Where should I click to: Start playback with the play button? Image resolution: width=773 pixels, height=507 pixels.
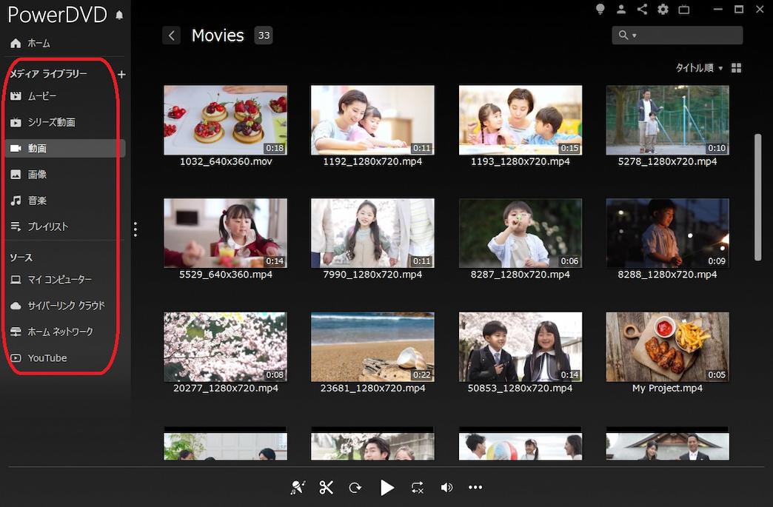(387, 487)
